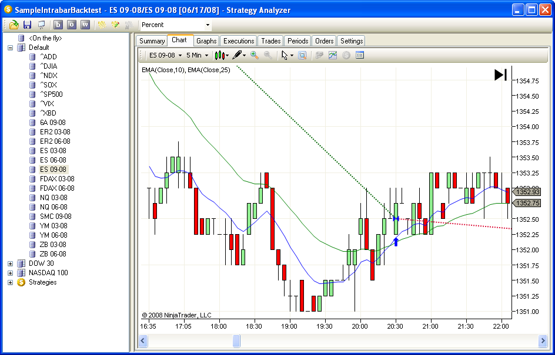
Task: Click the presentation screen icon next to save
Action: (41, 25)
